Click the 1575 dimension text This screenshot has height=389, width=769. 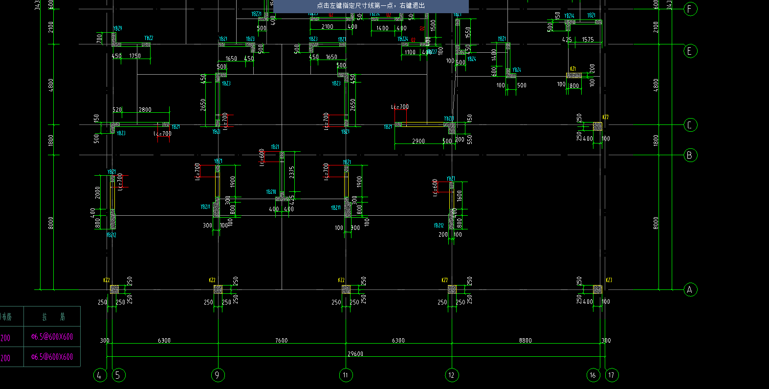[588, 40]
